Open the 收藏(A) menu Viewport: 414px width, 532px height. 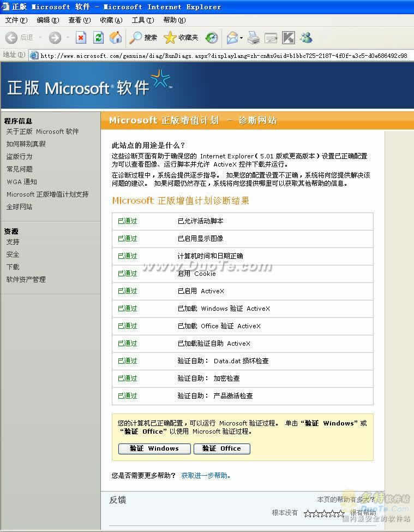pos(111,20)
